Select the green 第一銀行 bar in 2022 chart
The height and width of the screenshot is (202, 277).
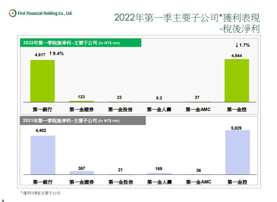coord(43,81)
